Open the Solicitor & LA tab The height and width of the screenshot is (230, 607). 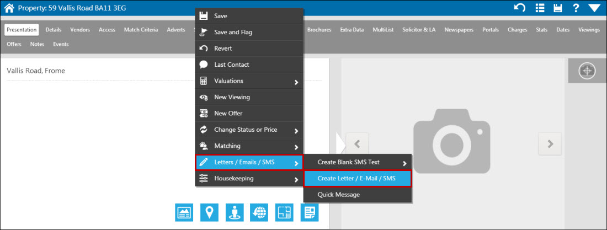pos(419,30)
